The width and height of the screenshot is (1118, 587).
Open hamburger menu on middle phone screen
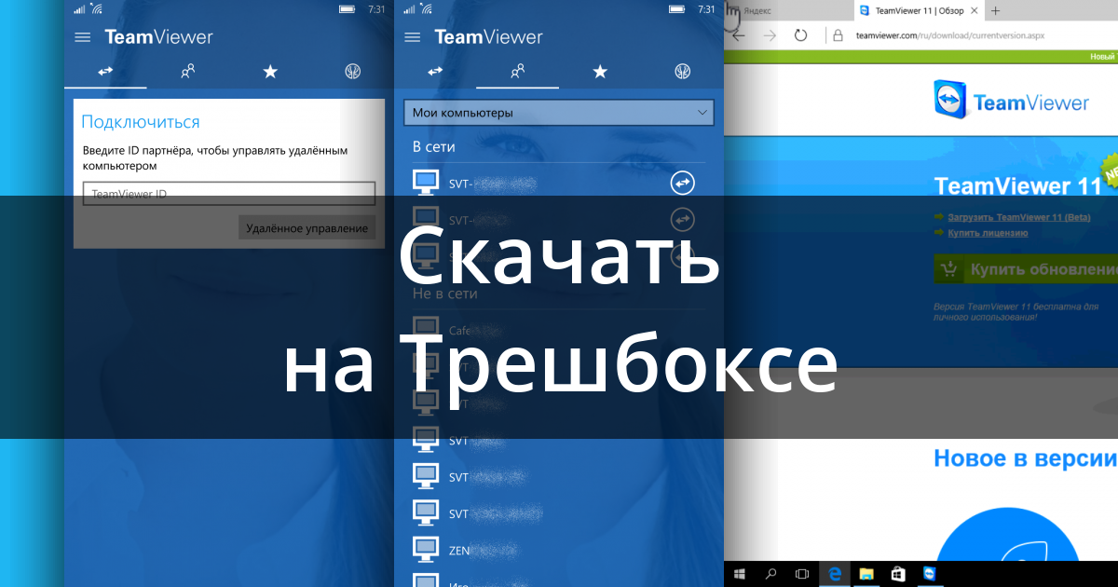click(x=414, y=37)
